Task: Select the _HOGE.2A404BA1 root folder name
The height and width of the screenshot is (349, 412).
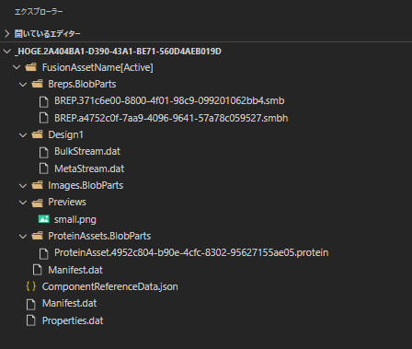Action: click(118, 52)
